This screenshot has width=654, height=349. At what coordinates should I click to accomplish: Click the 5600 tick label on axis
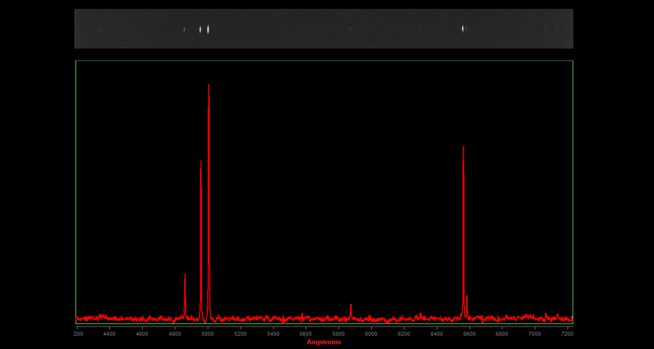(305, 334)
